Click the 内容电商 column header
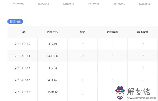The width and height of the screenshot is (158, 101). coord(112,32)
